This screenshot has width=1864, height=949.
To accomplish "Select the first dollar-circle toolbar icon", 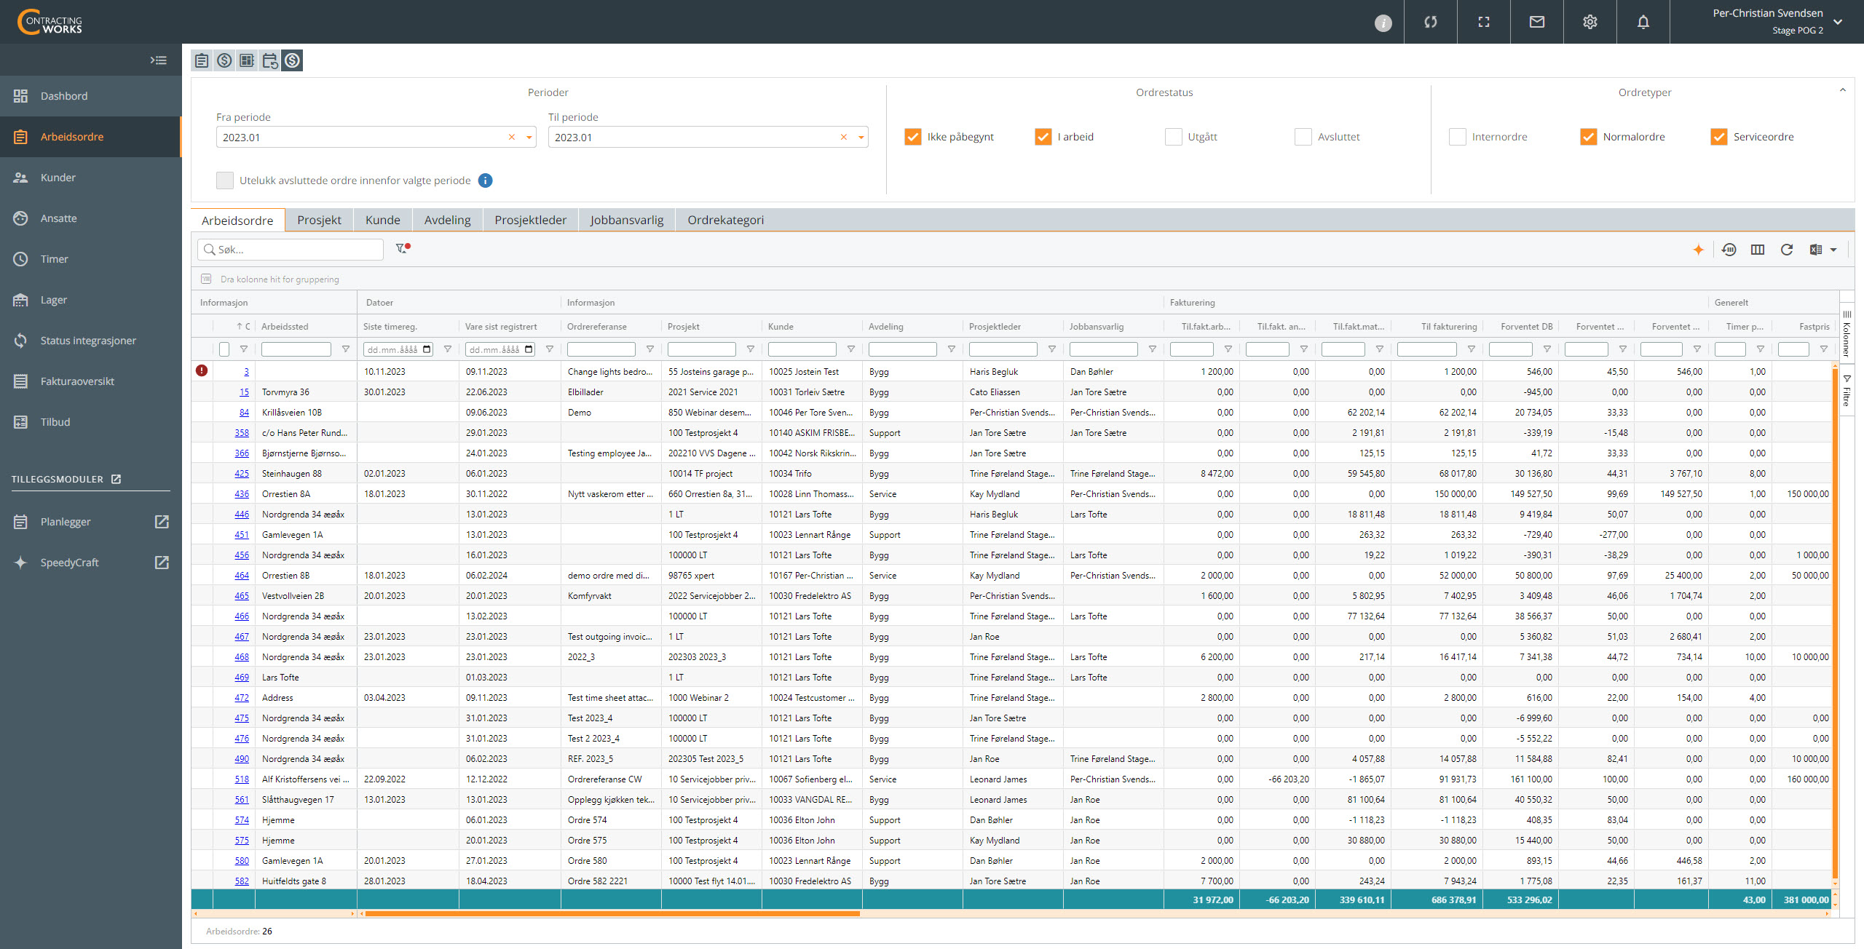I will coord(224,60).
